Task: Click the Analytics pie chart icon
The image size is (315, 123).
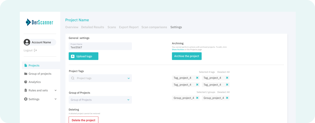Action: [x=26, y=82]
